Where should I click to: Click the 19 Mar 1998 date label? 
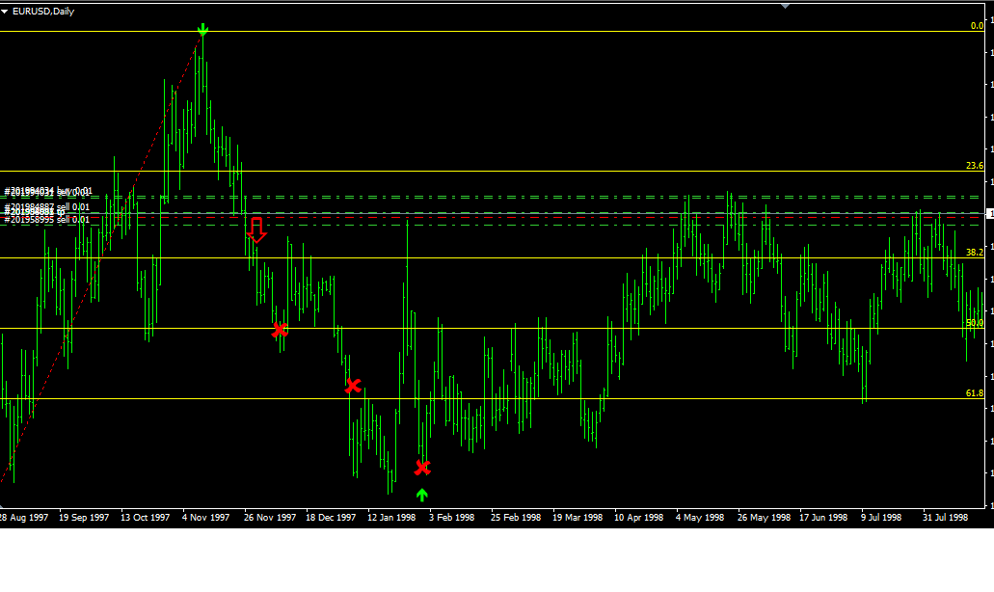[578, 517]
